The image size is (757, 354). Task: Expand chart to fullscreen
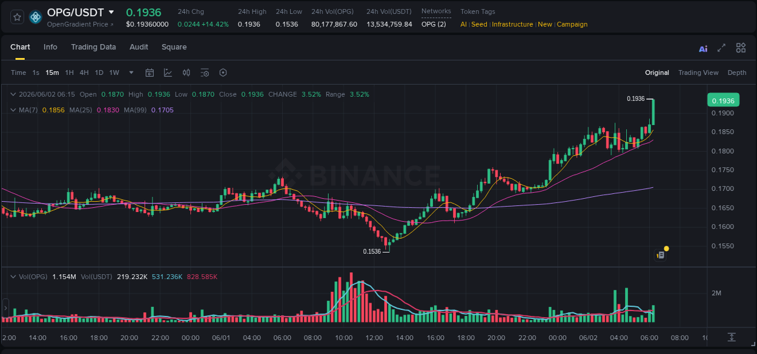click(x=721, y=48)
